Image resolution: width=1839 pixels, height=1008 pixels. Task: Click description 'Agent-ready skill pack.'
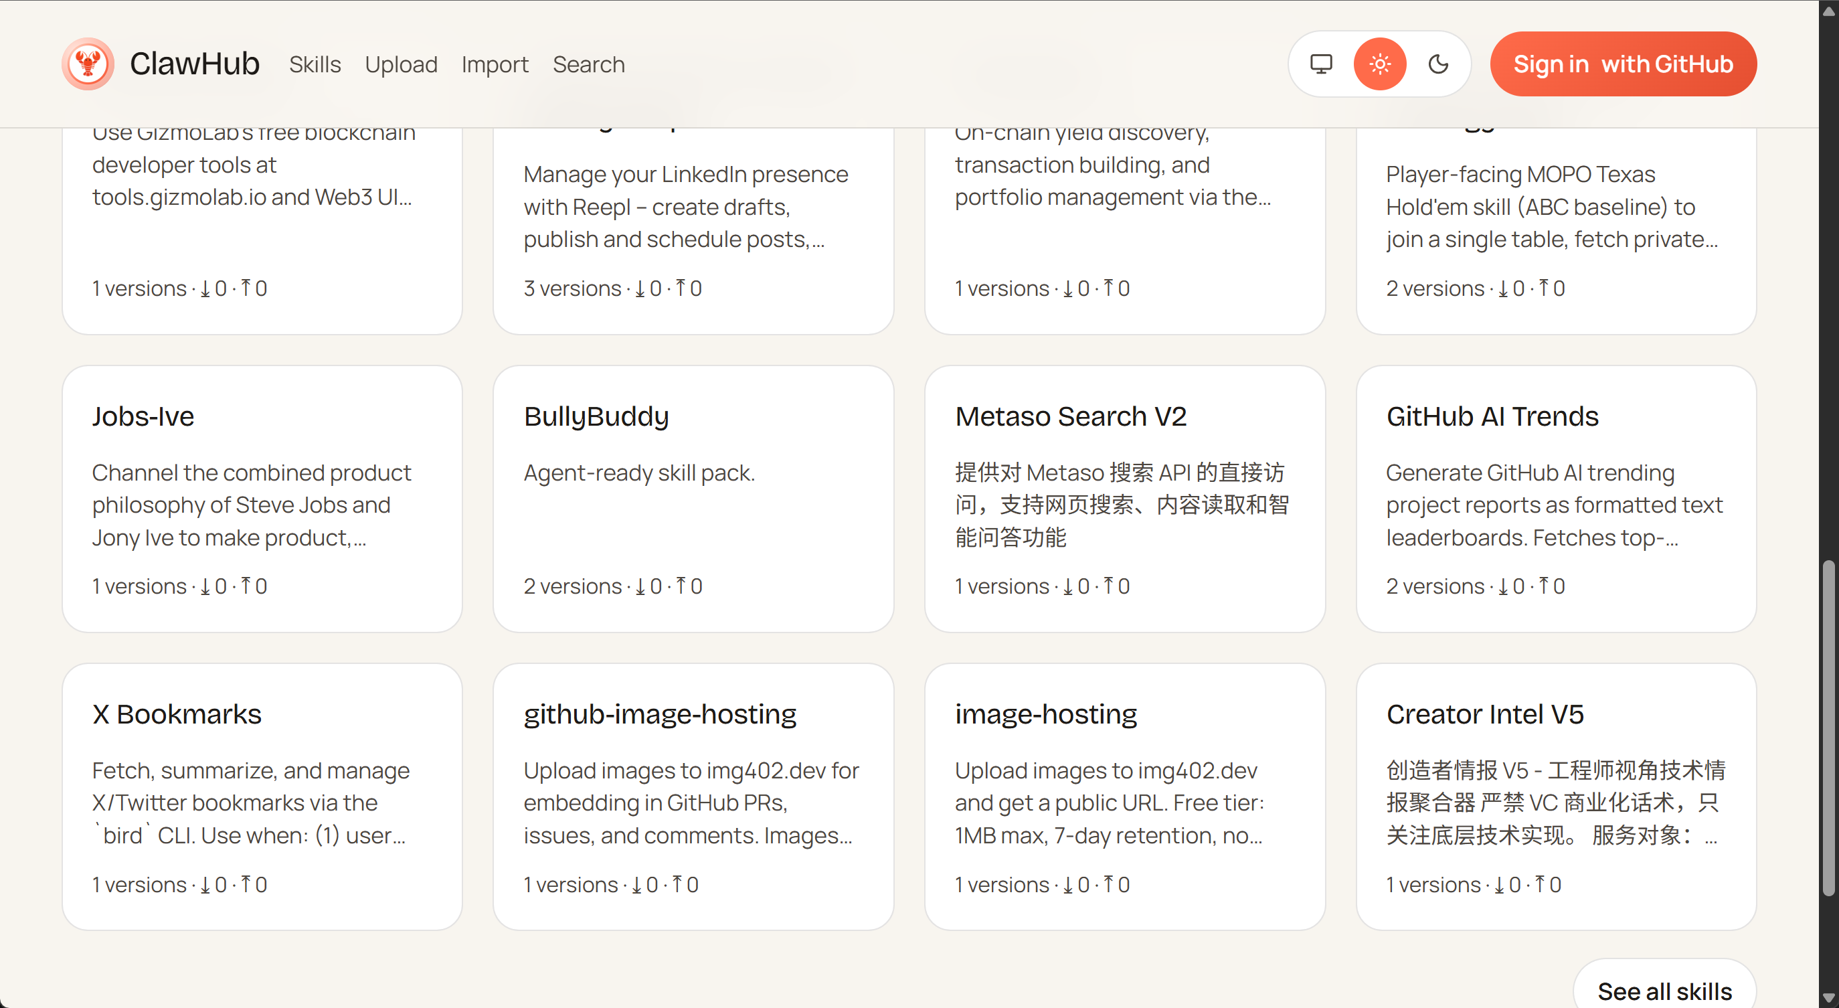pyautogui.click(x=639, y=473)
